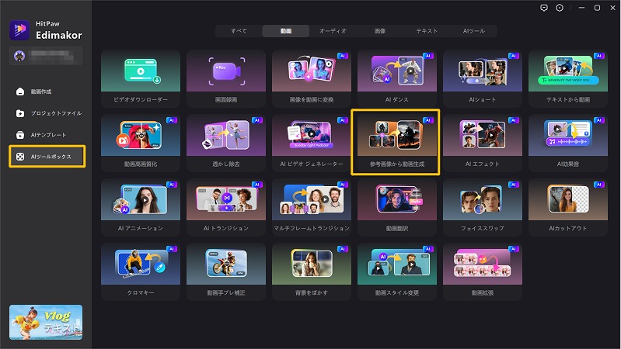The image size is (621, 349).
Task: Open the Vlog テキスト promo banner
Action: (x=46, y=322)
